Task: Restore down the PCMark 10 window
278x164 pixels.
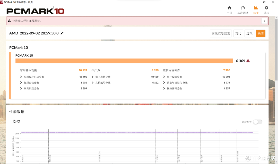Action: click(264, 2)
